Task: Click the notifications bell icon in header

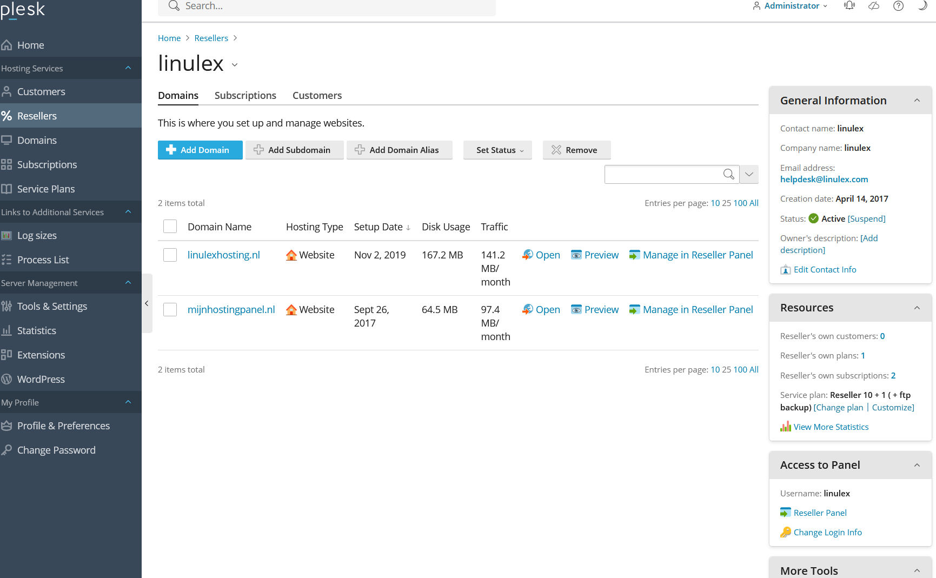Action: point(849,6)
